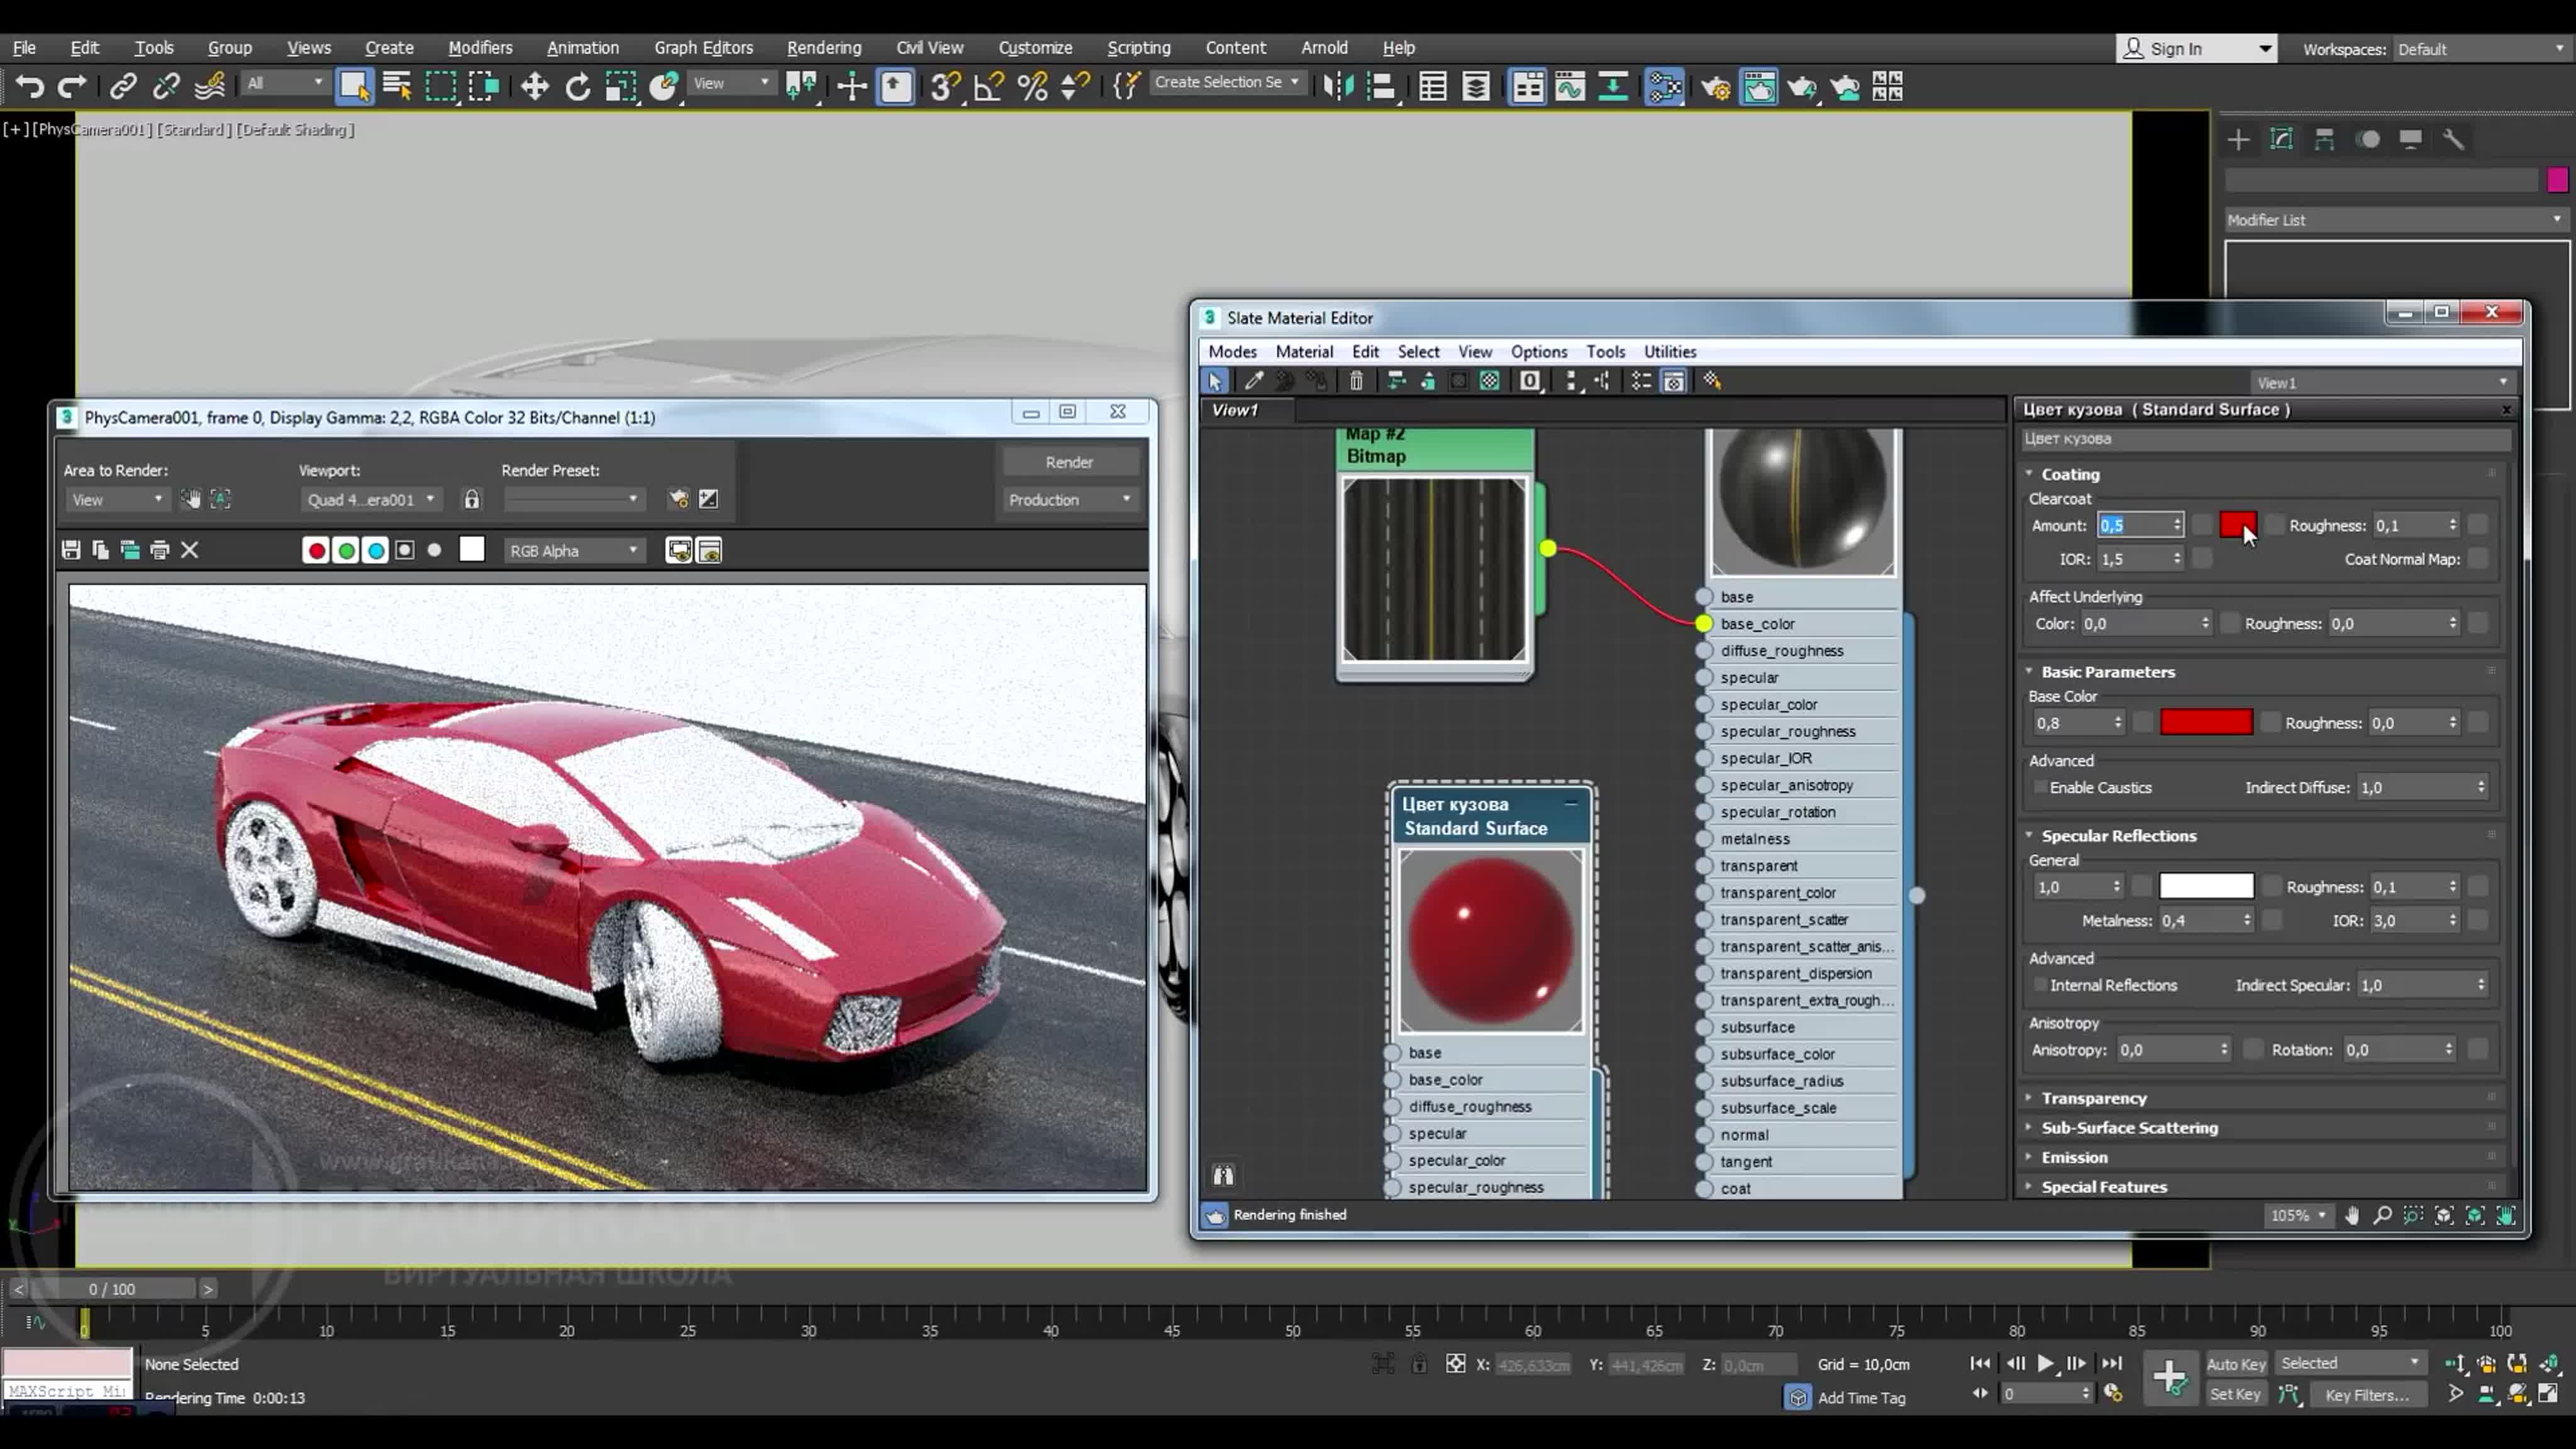Image resolution: width=2576 pixels, height=1449 pixels.
Task: Click the Clearcoat red color swatch
Action: 2238,525
